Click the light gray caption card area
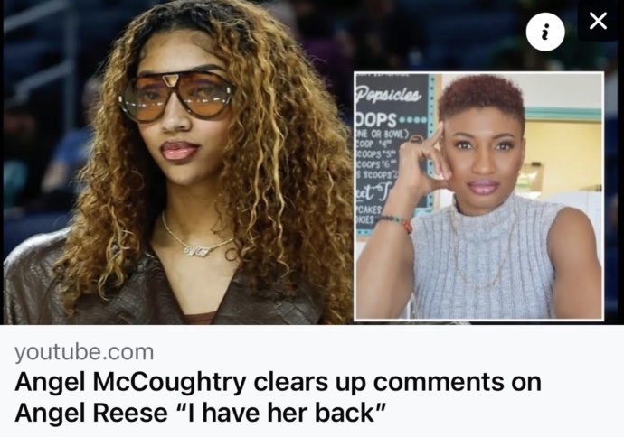Image resolution: width=624 pixels, height=437 pixels. coord(312,381)
